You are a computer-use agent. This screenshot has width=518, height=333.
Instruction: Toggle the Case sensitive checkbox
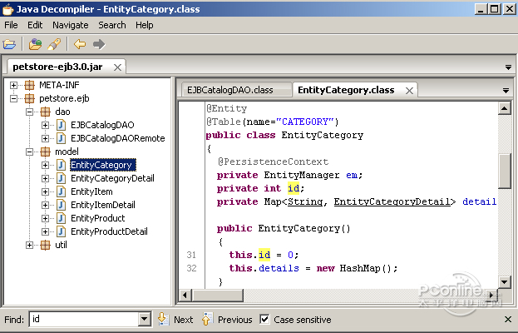coord(264,319)
